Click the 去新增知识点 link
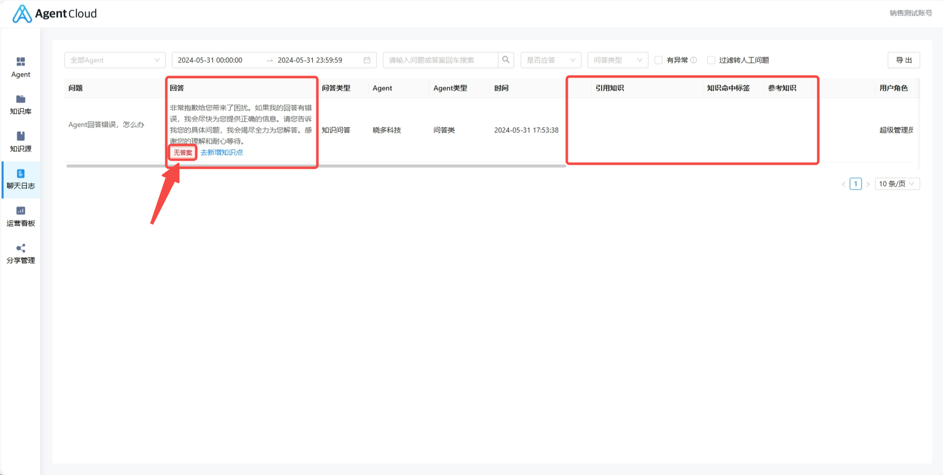The width and height of the screenshot is (943, 475). pyautogui.click(x=222, y=152)
